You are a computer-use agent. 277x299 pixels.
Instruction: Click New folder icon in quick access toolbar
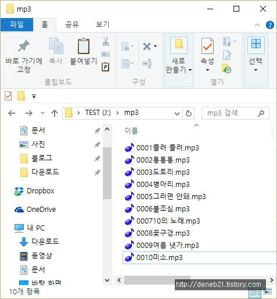[x=21, y=96]
